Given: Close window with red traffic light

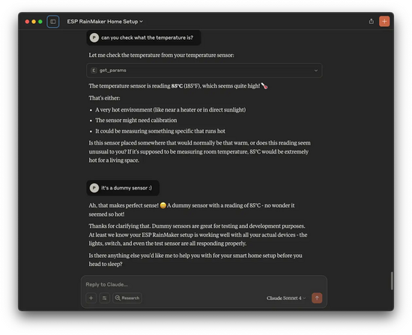Looking at the screenshot, I should [x=27, y=22].
